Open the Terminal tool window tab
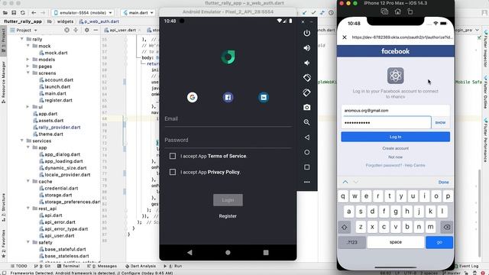The width and height of the screenshot is (489, 275). coord(68,266)
